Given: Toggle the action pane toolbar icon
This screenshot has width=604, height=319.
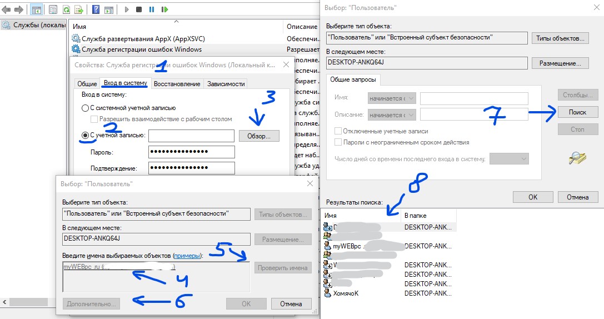Looking at the screenshot, I should pos(109,9).
